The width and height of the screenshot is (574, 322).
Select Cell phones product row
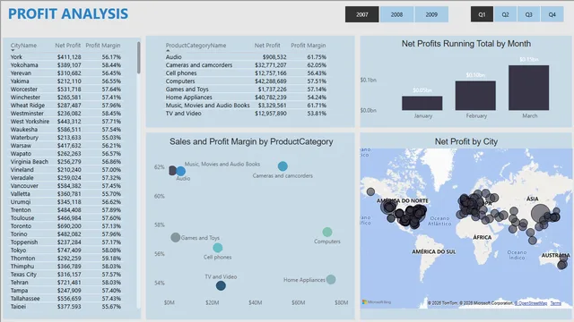[x=246, y=73]
